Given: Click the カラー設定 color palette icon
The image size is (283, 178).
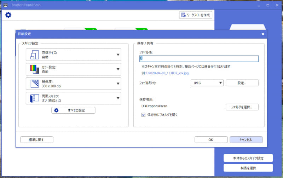Looking at the screenshot, I should click(x=35, y=69).
